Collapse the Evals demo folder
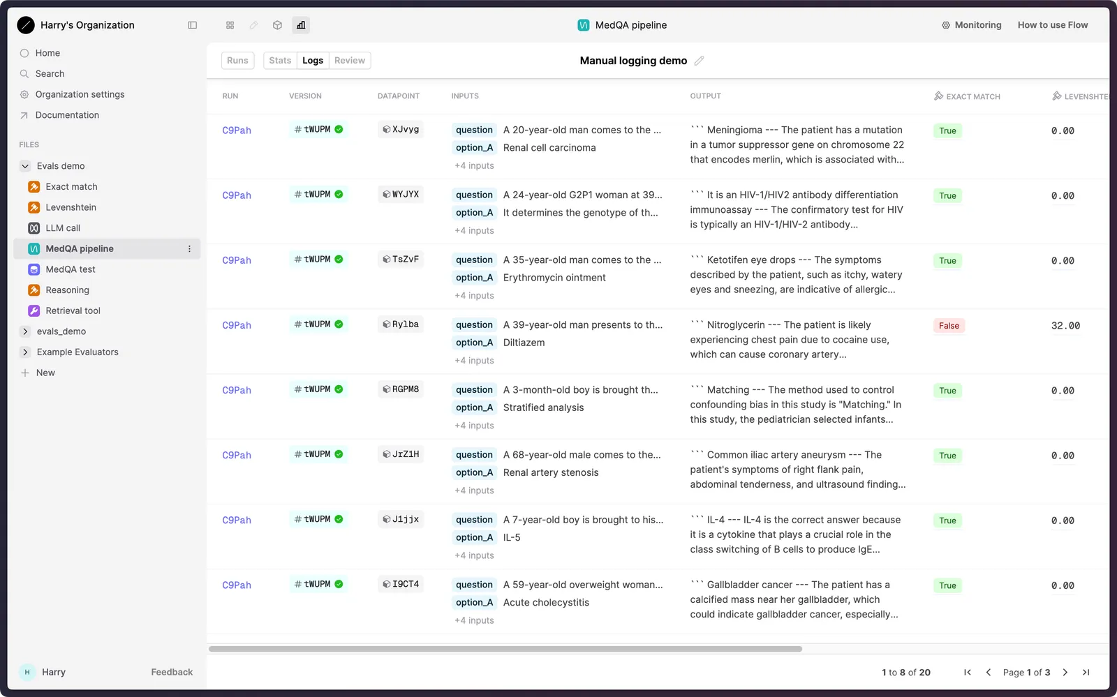Screen dimensions: 1117x697 [x=25, y=166]
